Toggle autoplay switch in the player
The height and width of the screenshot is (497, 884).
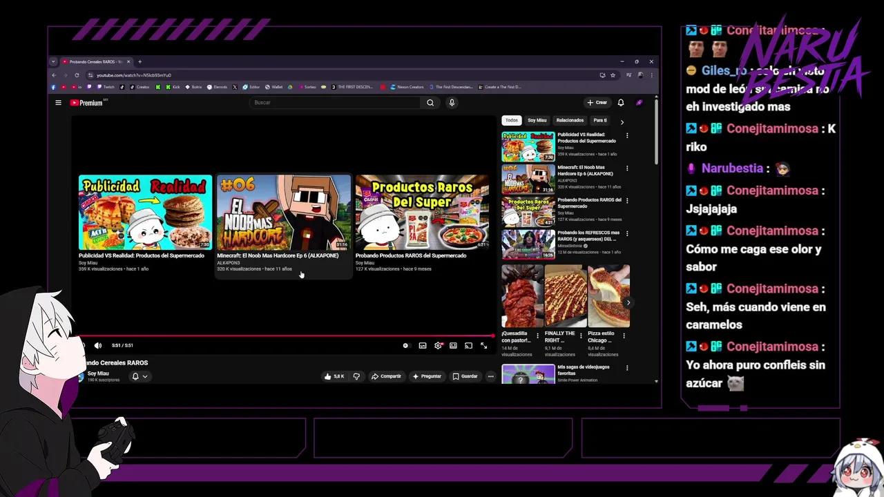(406, 345)
